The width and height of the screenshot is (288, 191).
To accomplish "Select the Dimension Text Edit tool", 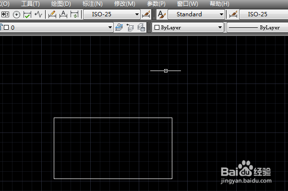I will click(63, 14).
